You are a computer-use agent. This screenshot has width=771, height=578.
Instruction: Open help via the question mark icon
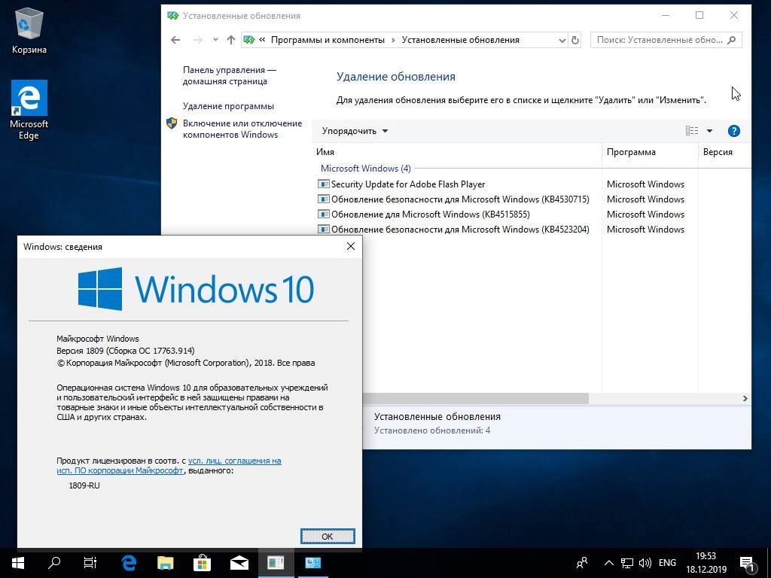[x=733, y=131]
